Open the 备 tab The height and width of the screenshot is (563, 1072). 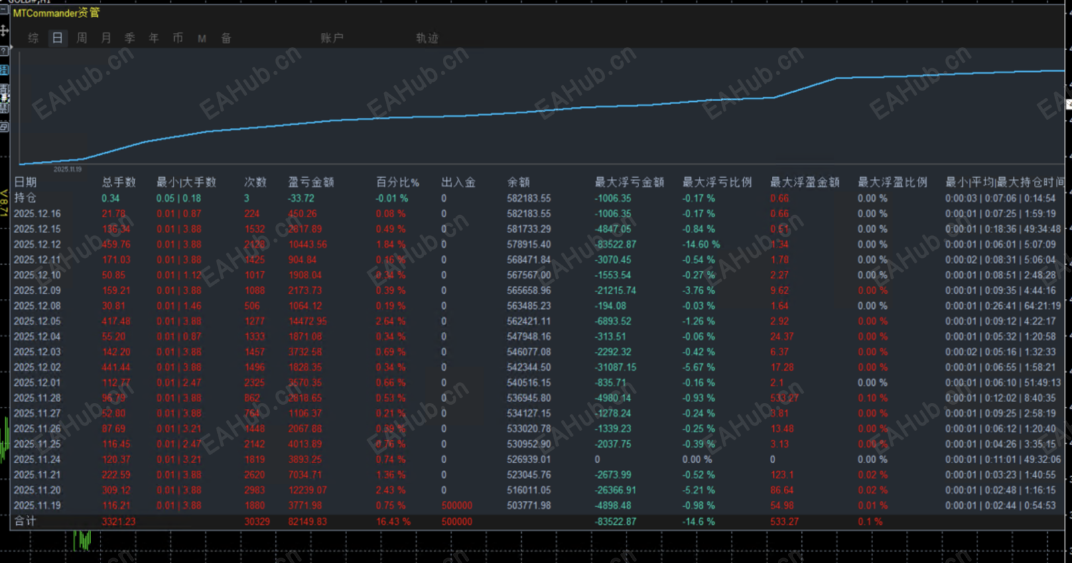(x=226, y=38)
